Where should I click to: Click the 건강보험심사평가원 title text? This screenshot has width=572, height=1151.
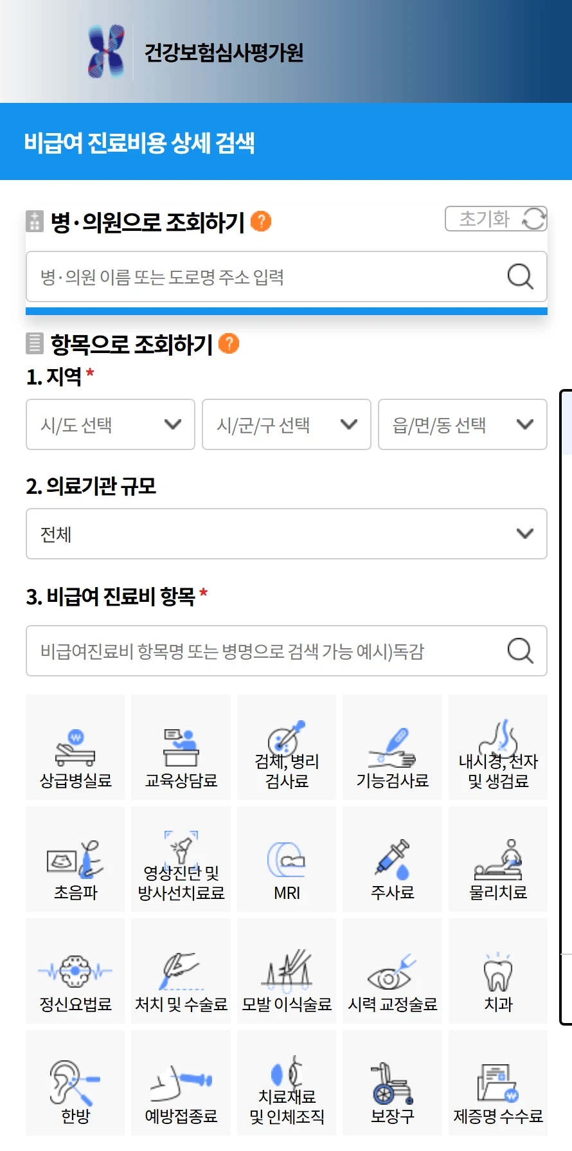pos(224,52)
